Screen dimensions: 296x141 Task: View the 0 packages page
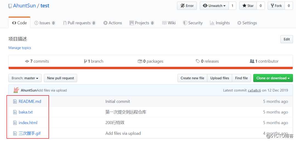tap(150, 61)
